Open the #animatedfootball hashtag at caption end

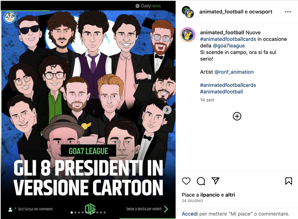point(221,92)
